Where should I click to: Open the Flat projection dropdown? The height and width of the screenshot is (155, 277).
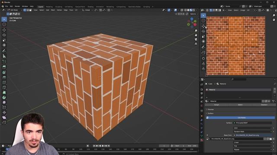point(253,146)
